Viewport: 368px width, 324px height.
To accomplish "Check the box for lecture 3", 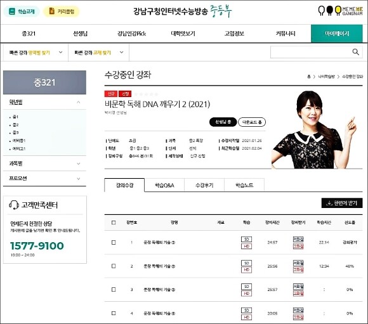I will 114,290.
